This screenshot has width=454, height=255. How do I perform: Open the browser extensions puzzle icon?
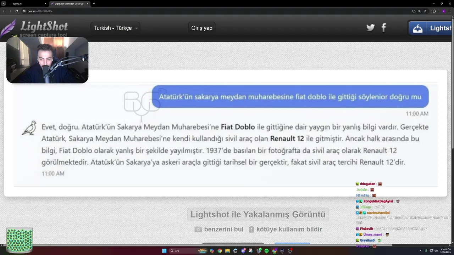(x=434, y=11)
